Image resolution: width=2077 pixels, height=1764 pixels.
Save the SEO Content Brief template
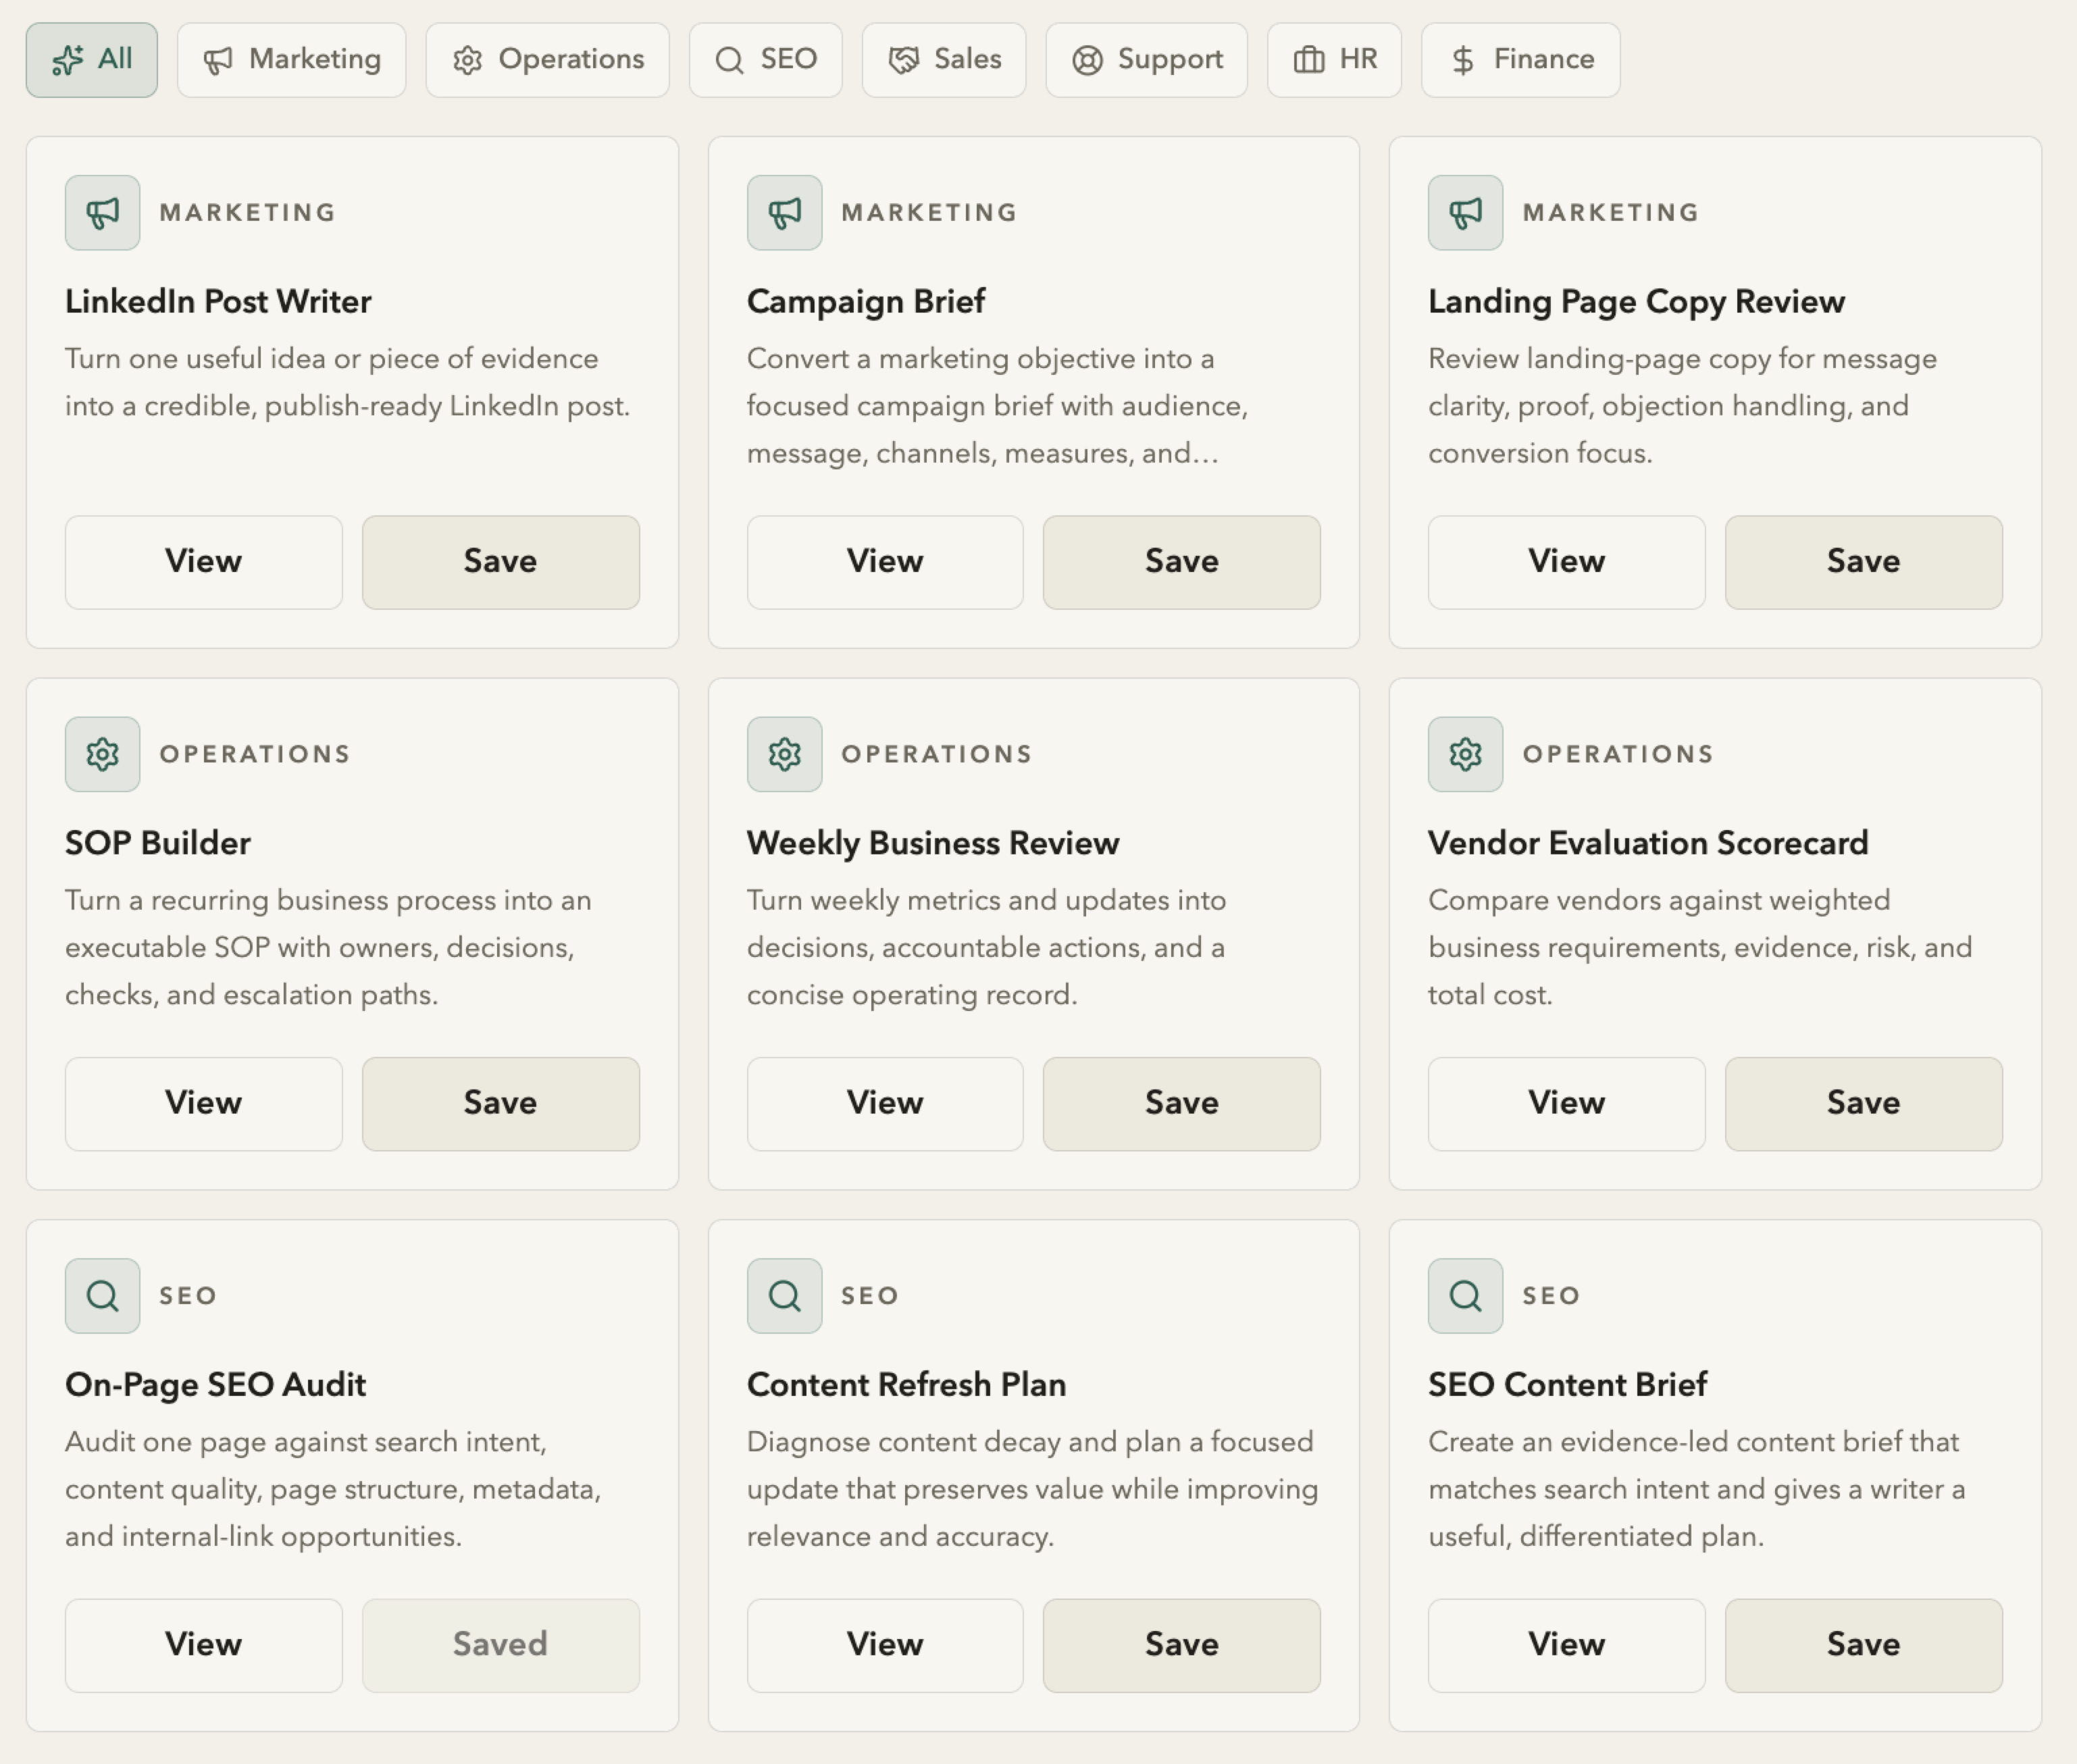click(x=1863, y=1645)
